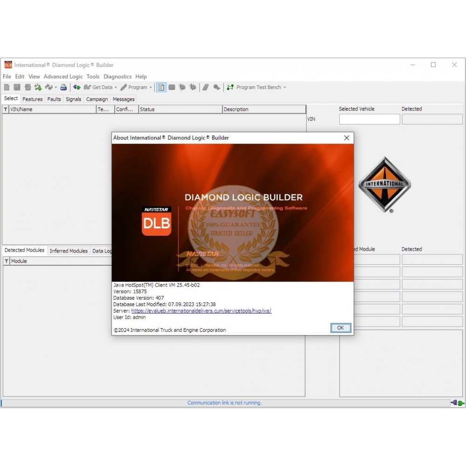This screenshot has height=466, width=466.
Task: Open the Diagnostics menu
Action: tap(117, 77)
